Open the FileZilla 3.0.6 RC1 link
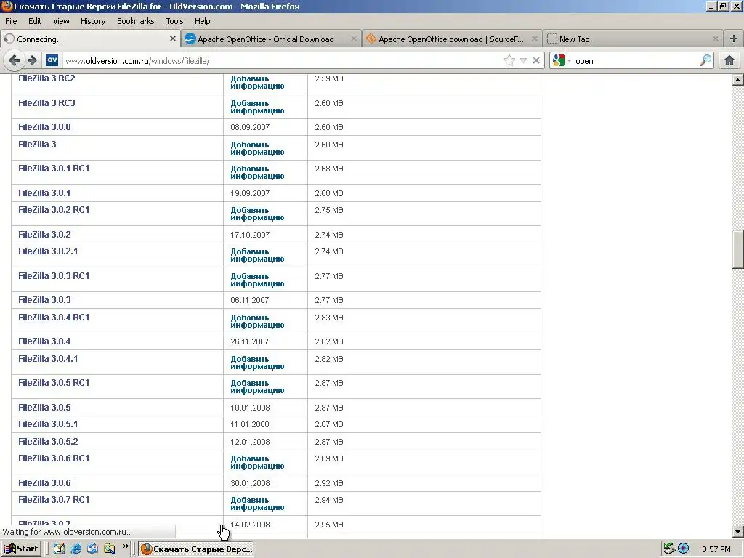 pyautogui.click(x=54, y=458)
